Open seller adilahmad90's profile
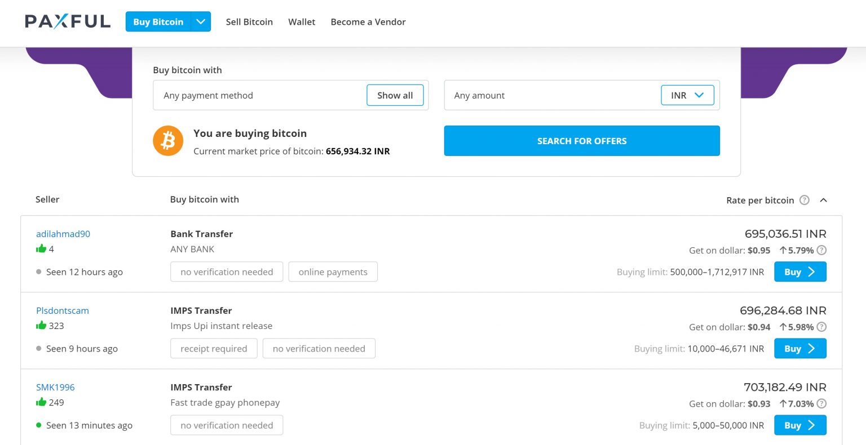Screen dimensions: 866x445 coord(63,233)
